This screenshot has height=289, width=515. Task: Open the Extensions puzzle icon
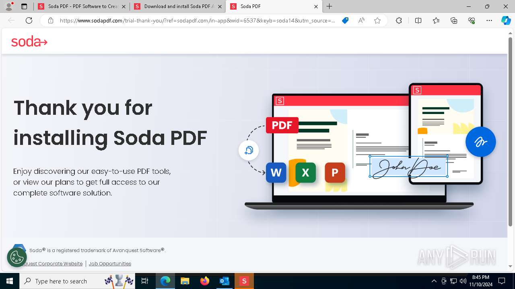[399, 20]
